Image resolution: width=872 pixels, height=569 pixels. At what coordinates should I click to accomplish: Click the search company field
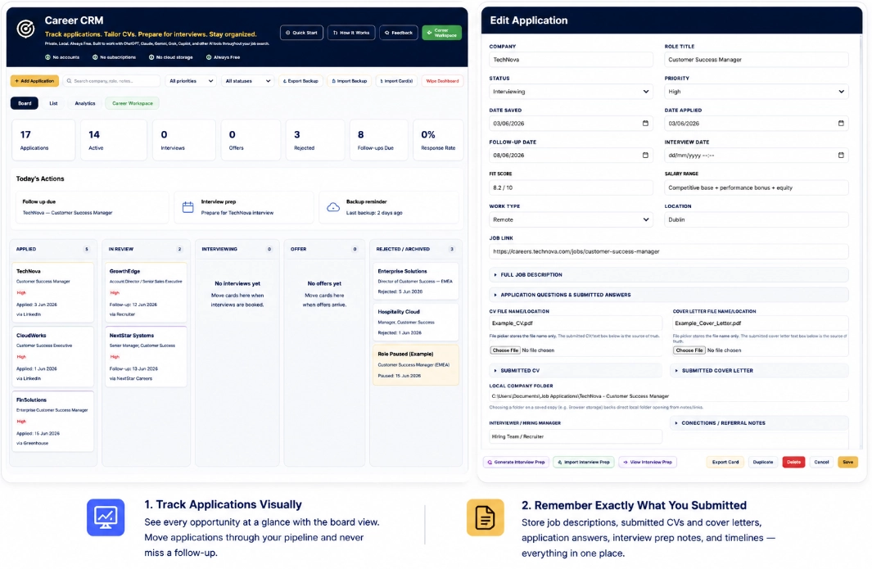tap(111, 81)
